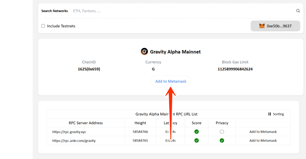The image size is (306, 159).
Task: Click the Gravity Alpha Mainnet title
Action: [x=175, y=52]
